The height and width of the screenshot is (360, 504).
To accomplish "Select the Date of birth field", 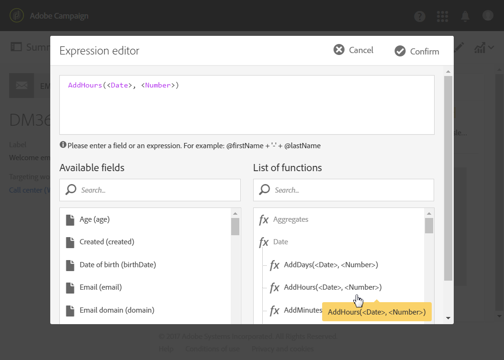I will (x=117, y=264).
